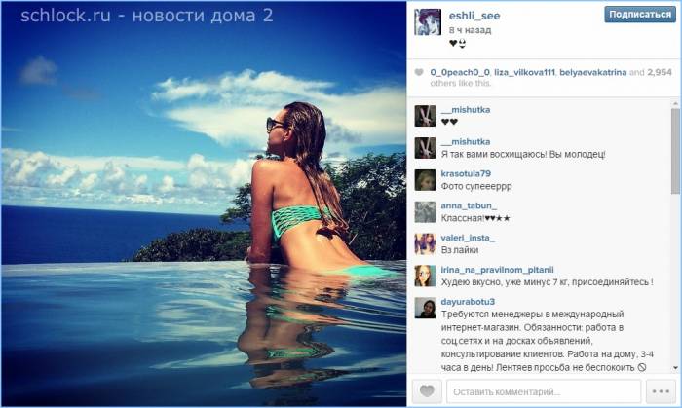Click anna_tabun_ avatar image
682x408 pixels.
[425, 212]
